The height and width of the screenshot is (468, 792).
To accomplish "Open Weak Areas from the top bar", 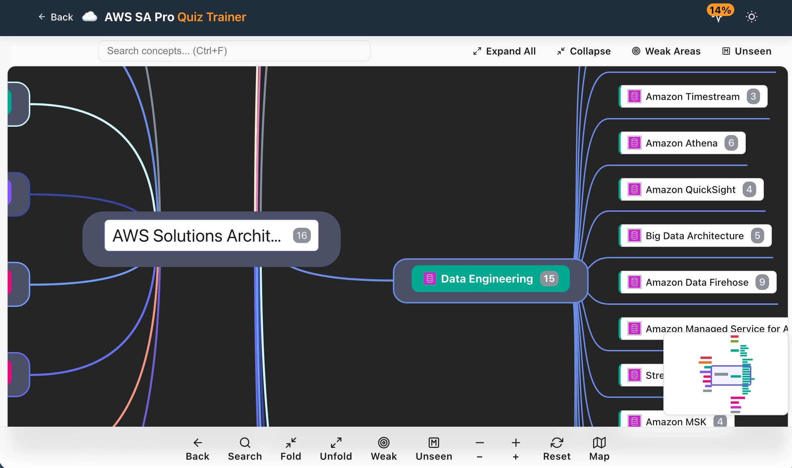I will [x=666, y=51].
